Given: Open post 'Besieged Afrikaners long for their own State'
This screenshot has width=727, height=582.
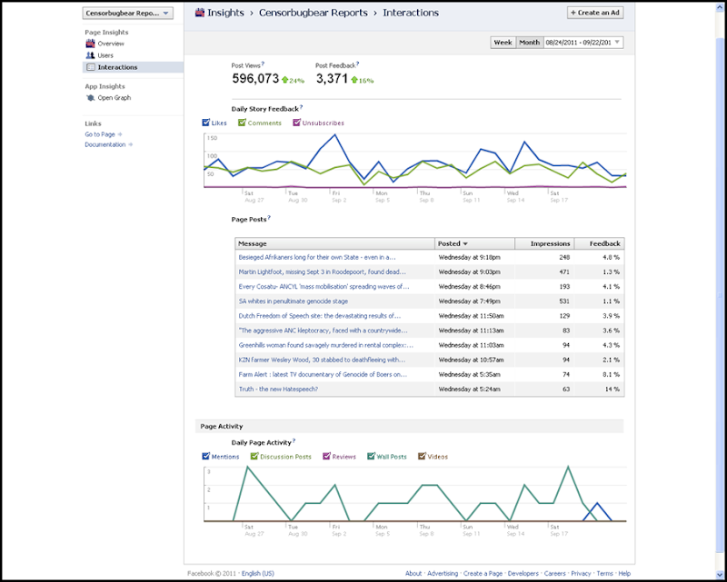Looking at the screenshot, I should [317, 257].
